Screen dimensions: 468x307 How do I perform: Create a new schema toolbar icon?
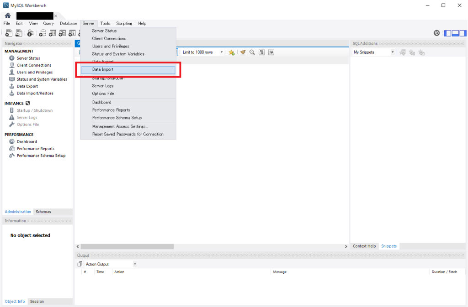43,32
